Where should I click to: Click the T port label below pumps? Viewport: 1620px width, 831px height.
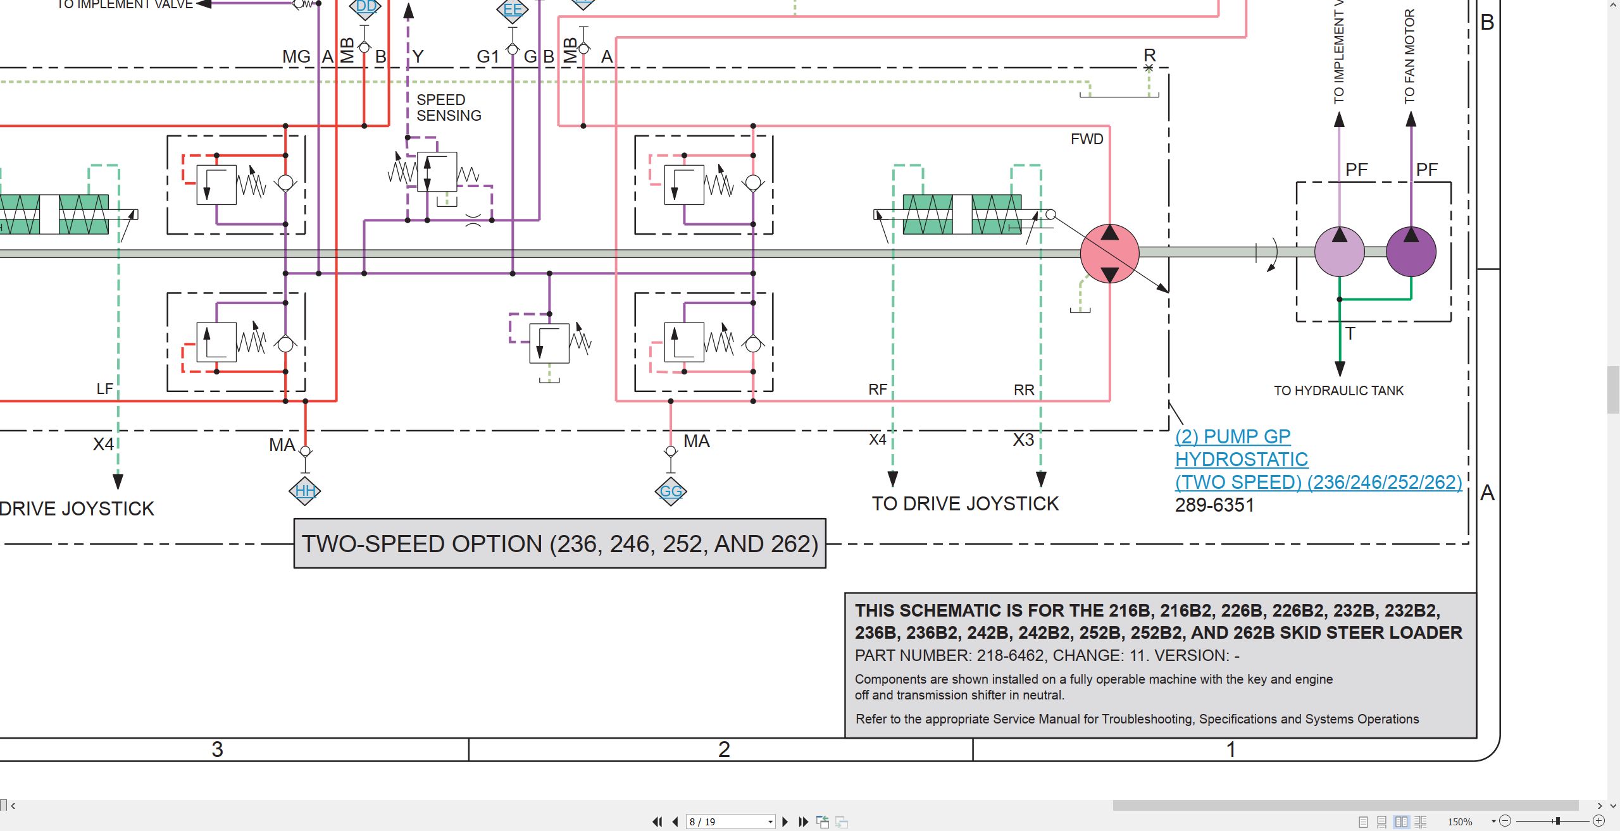tap(1350, 333)
